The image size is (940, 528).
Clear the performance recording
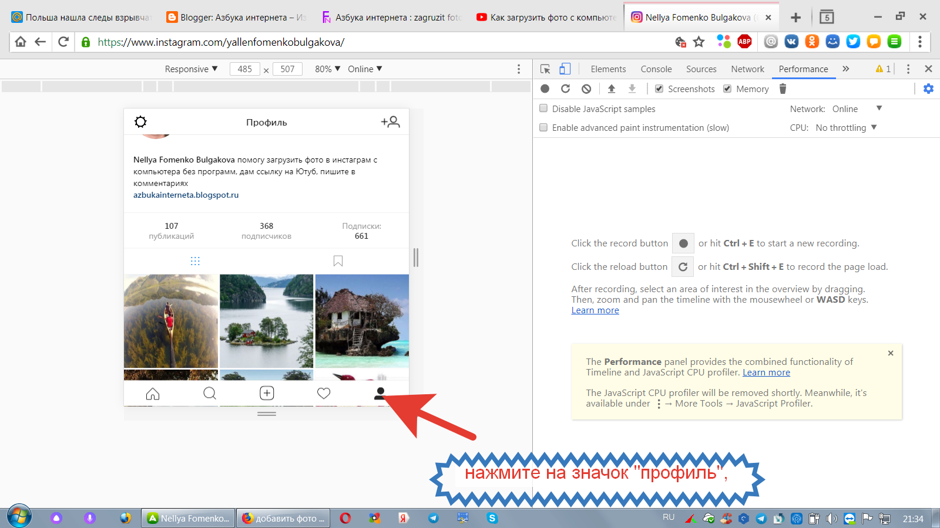(x=586, y=89)
